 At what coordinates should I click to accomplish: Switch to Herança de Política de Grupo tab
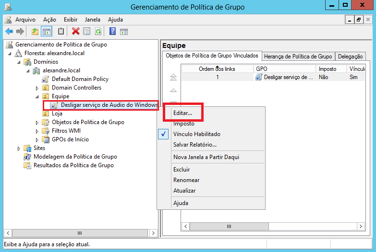[298, 57]
